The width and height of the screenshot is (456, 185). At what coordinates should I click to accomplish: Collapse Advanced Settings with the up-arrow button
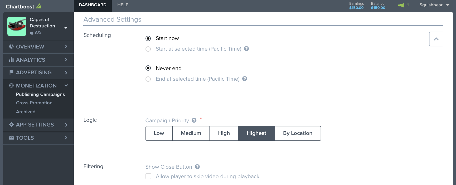(x=436, y=39)
